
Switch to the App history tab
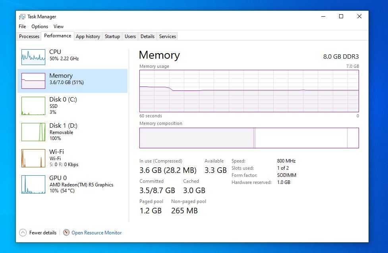point(88,36)
